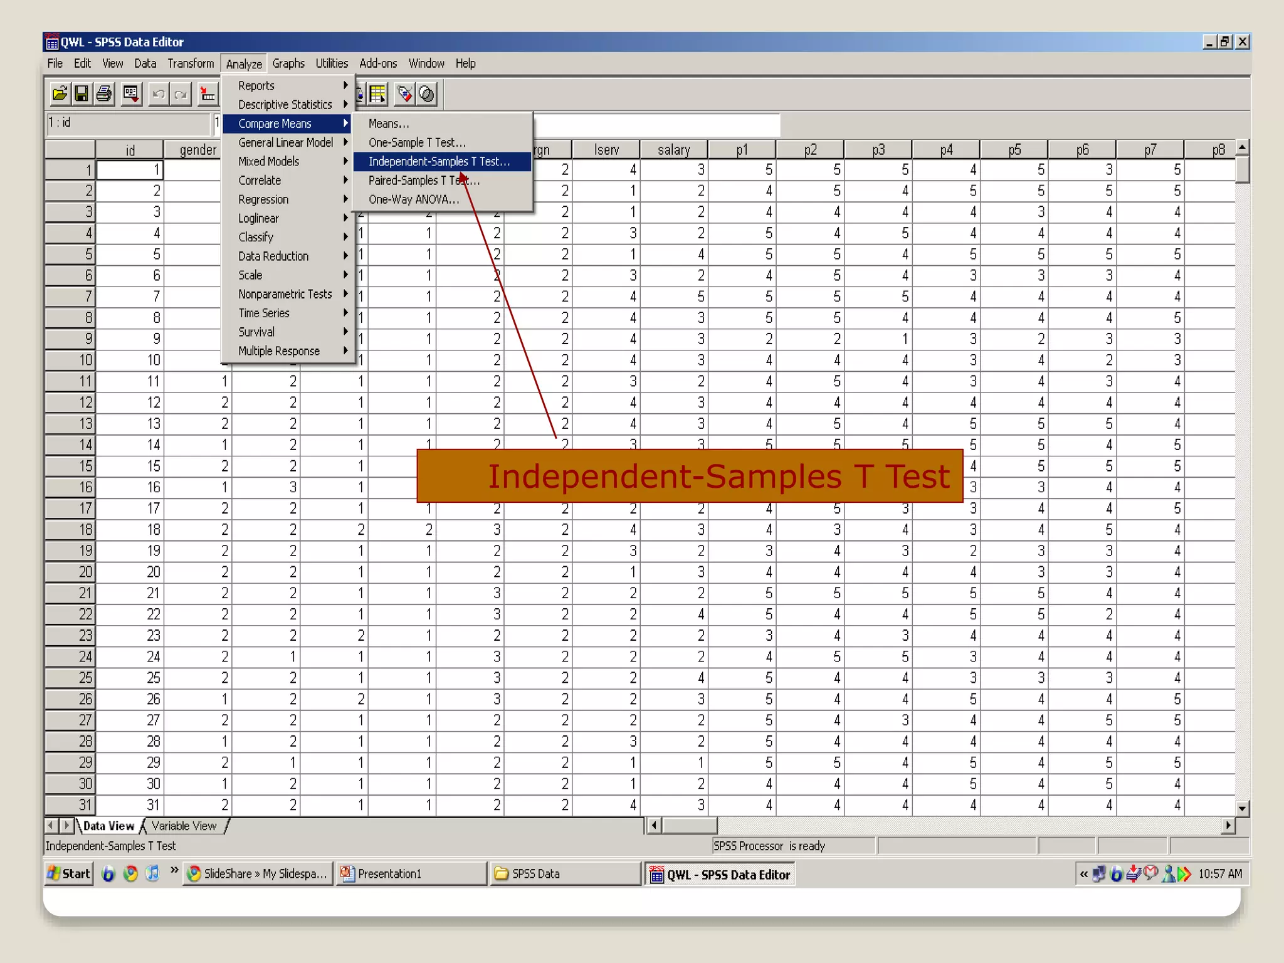Screen dimensions: 1284x963
Task: Switch to the Variable View tab
Action: 184,826
